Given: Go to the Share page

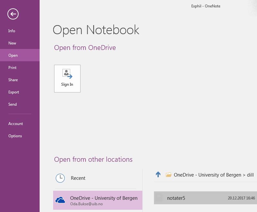Looking at the screenshot, I should (13, 80).
